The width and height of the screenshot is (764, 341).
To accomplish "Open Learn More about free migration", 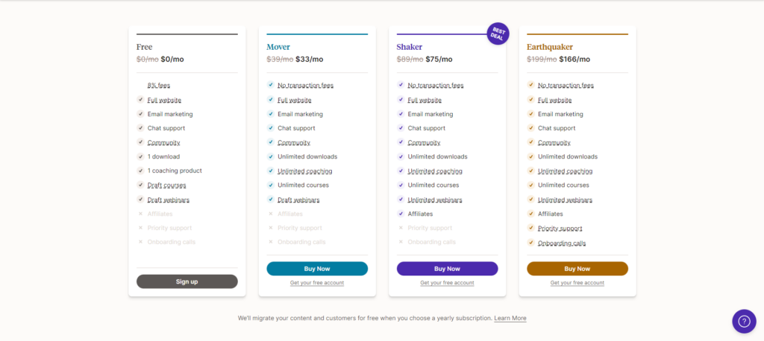I will 510,318.
